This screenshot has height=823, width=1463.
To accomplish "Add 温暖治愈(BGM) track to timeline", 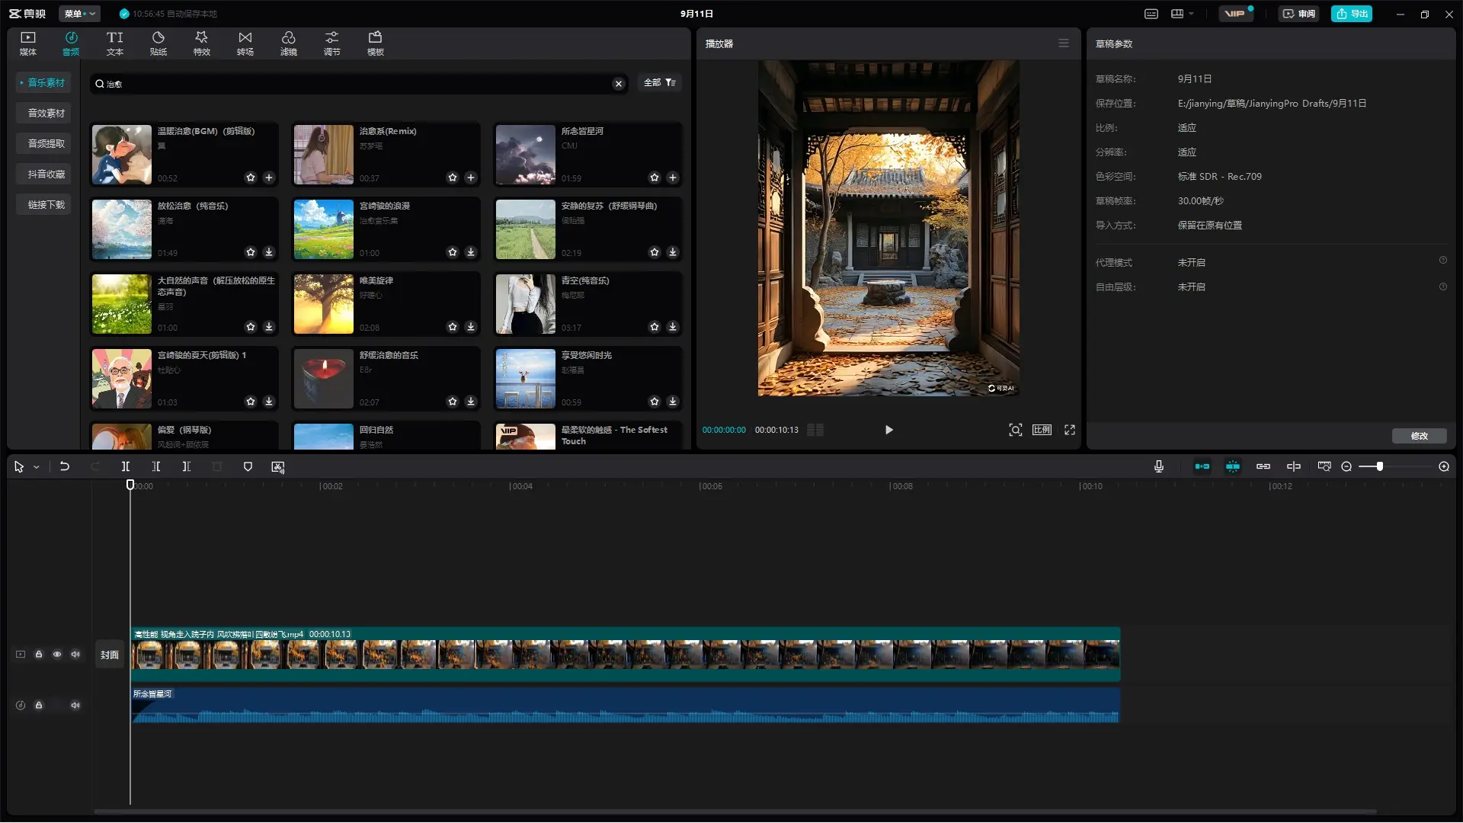I will 269,178.
